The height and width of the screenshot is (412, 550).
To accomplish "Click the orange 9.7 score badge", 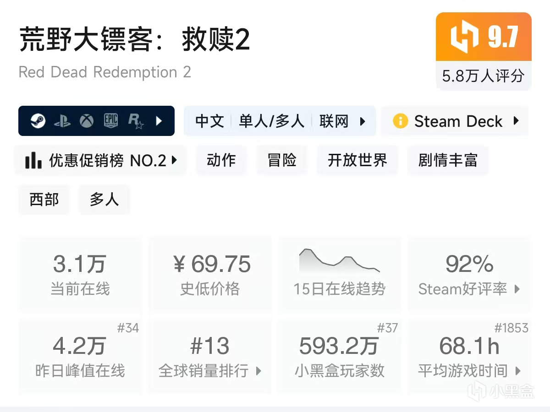I will 484,37.
